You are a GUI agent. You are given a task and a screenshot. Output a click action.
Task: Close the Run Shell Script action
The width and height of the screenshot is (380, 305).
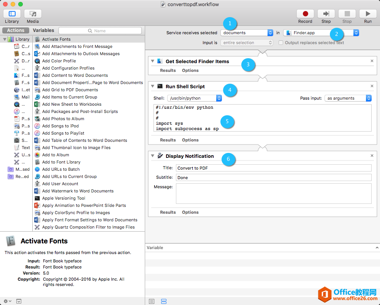372,86
